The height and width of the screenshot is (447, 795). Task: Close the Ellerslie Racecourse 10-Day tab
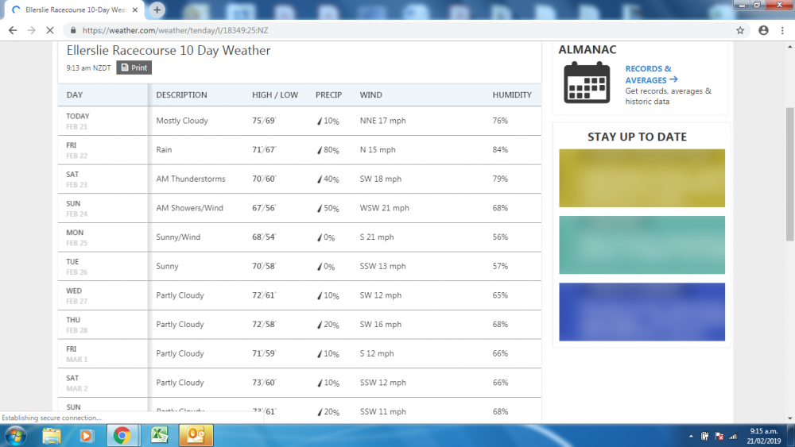[x=135, y=10]
